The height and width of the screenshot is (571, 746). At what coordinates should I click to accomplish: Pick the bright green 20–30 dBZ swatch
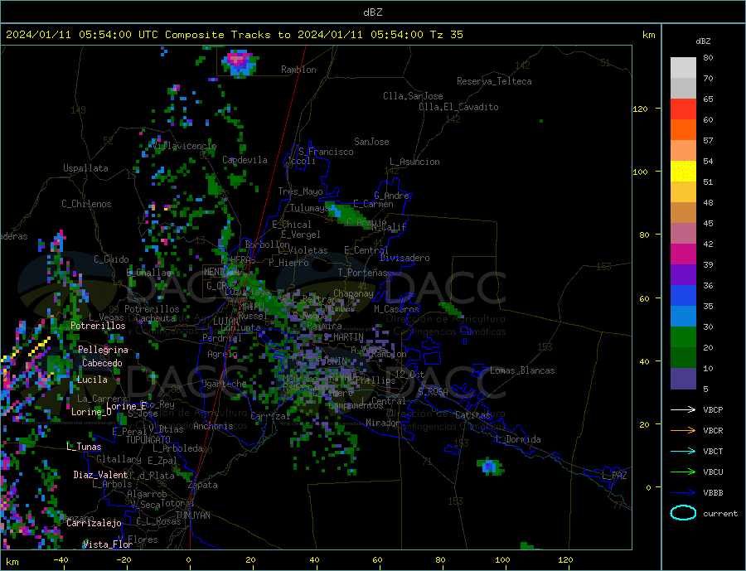point(683,337)
